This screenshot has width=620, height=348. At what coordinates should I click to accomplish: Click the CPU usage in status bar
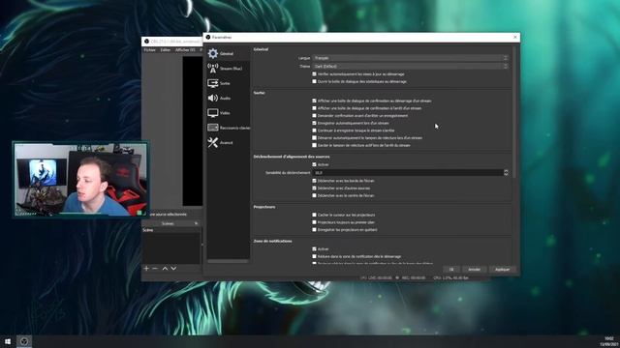(450, 277)
